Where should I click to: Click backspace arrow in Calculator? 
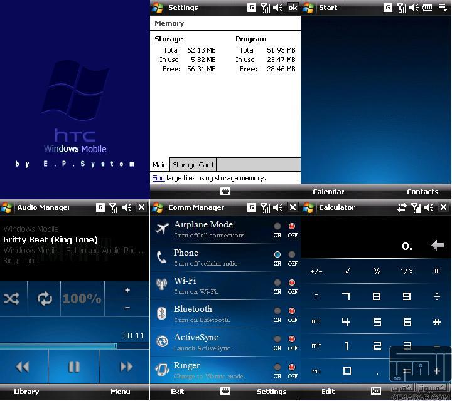tap(438, 246)
